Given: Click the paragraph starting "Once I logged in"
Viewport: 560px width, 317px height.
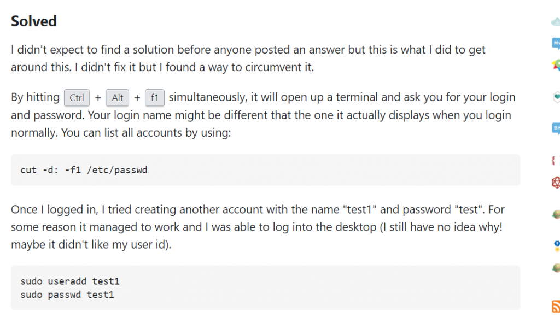Looking at the screenshot, I should (258, 227).
